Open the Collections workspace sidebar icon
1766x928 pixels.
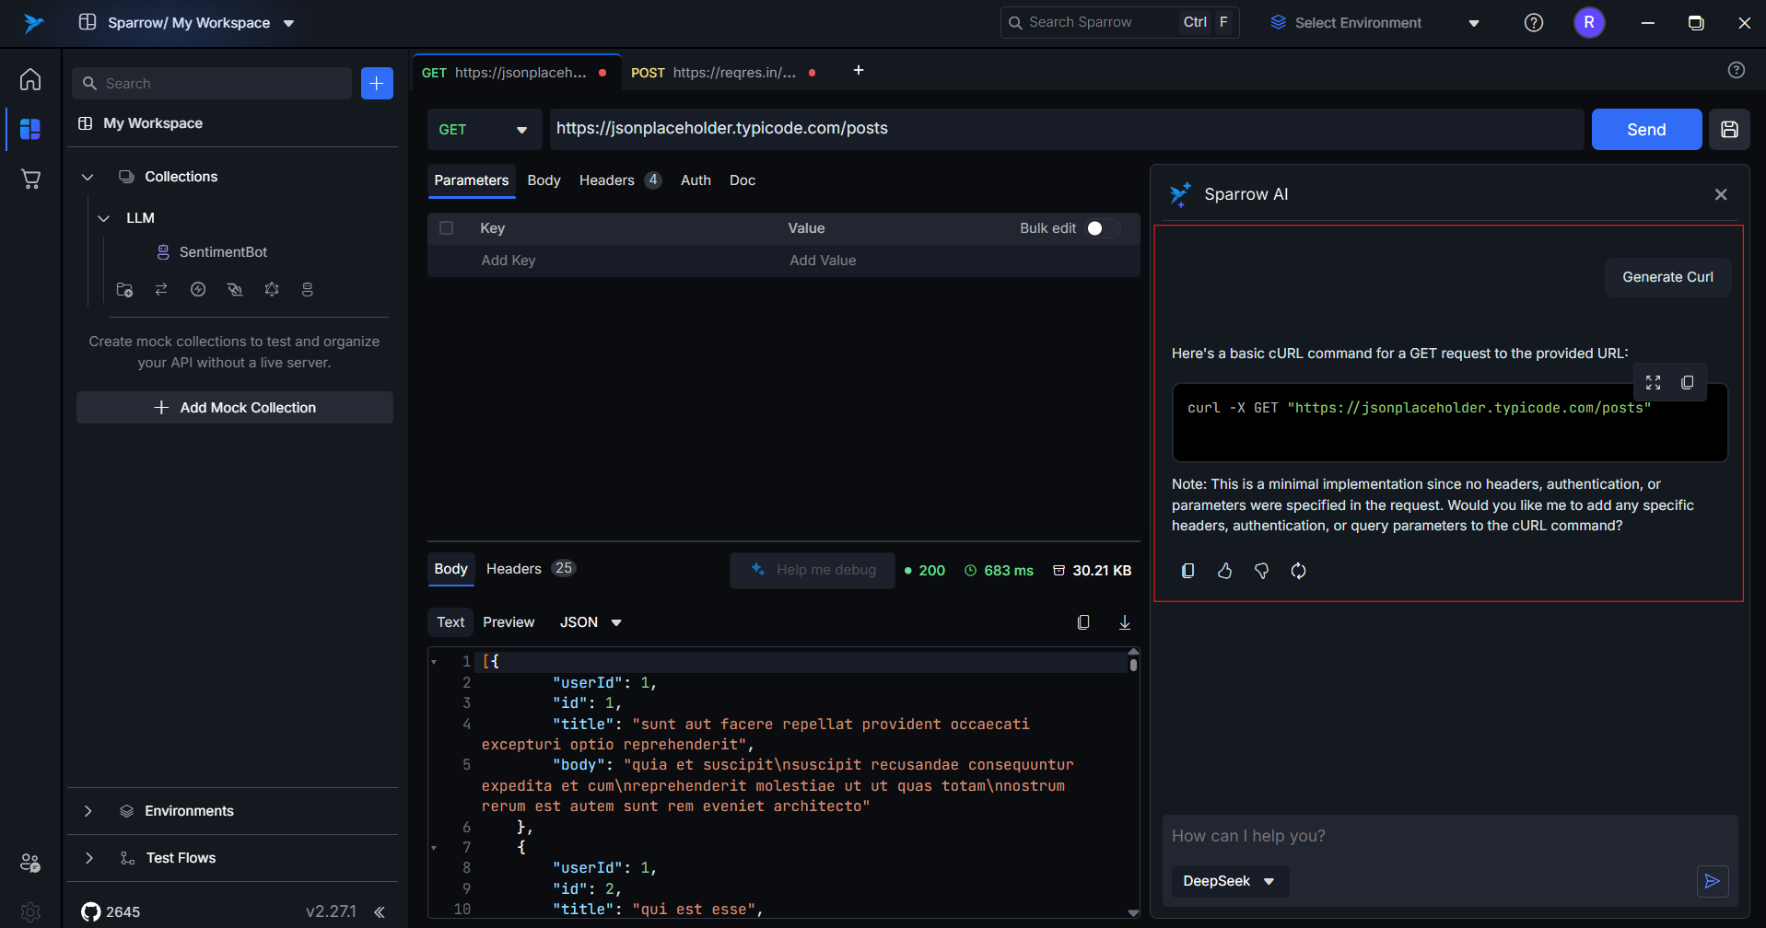30,129
